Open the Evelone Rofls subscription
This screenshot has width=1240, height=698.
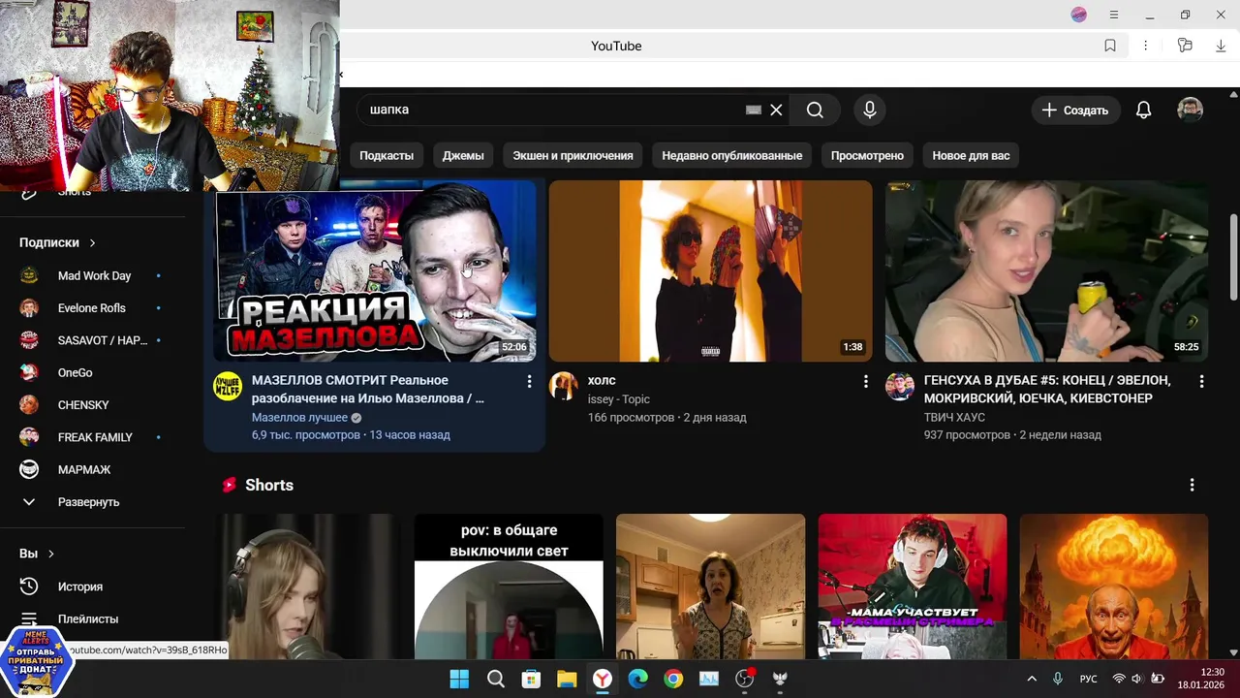click(92, 308)
